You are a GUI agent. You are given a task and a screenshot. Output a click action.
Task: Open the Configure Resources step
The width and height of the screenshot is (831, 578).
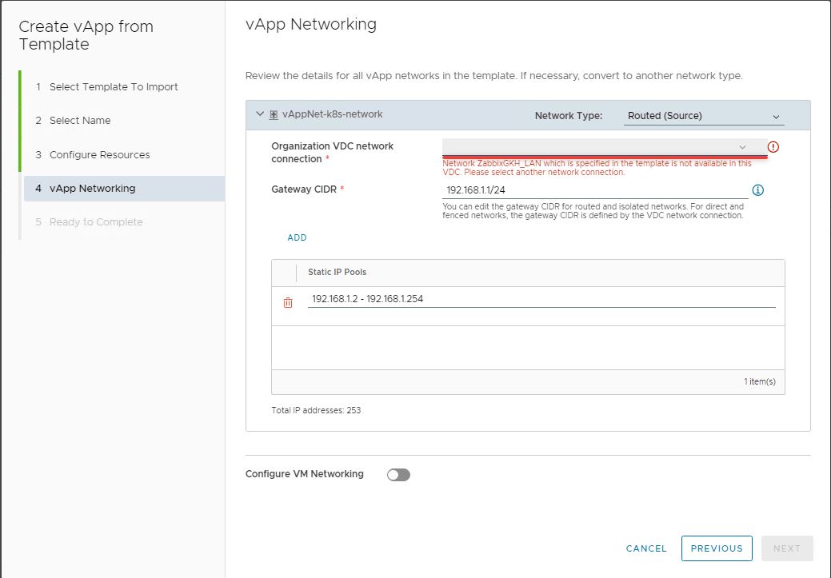pos(99,155)
